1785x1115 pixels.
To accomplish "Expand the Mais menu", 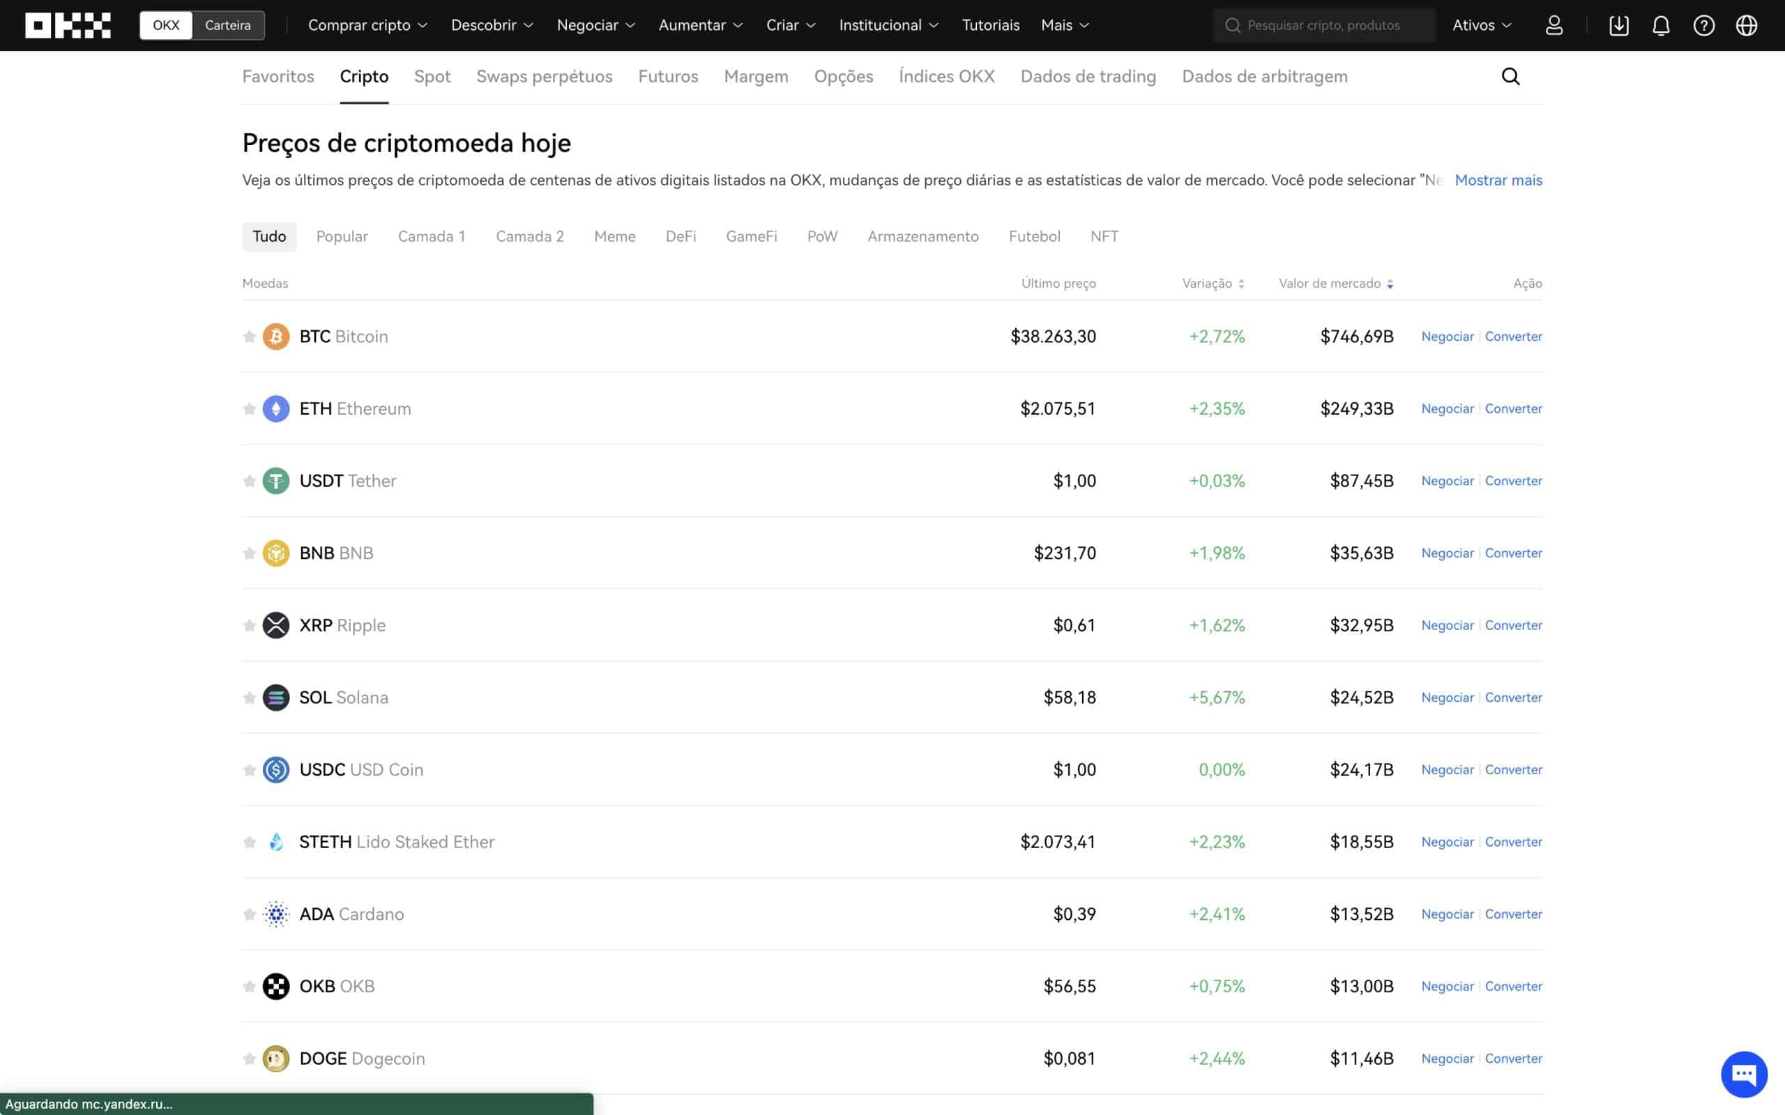I will [x=1065, y=25].
